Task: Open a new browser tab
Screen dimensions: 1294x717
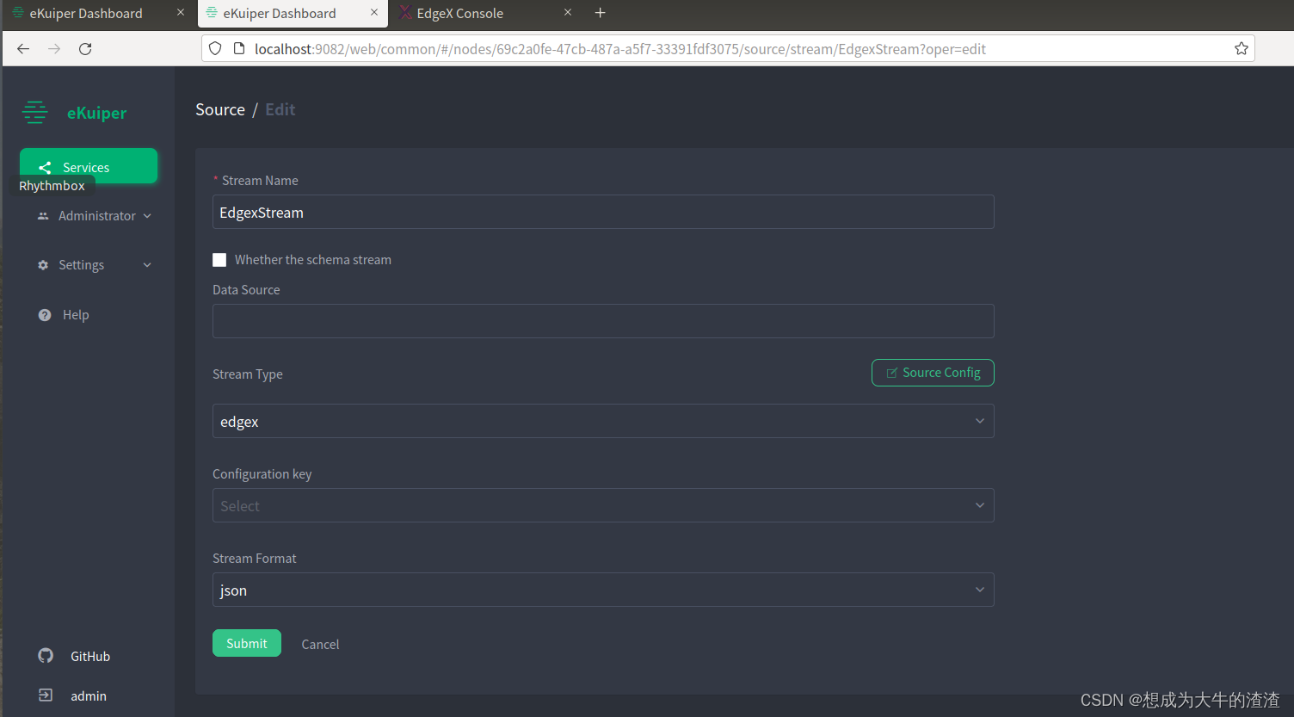Action: pyautogui.click(x=601, y=12)
